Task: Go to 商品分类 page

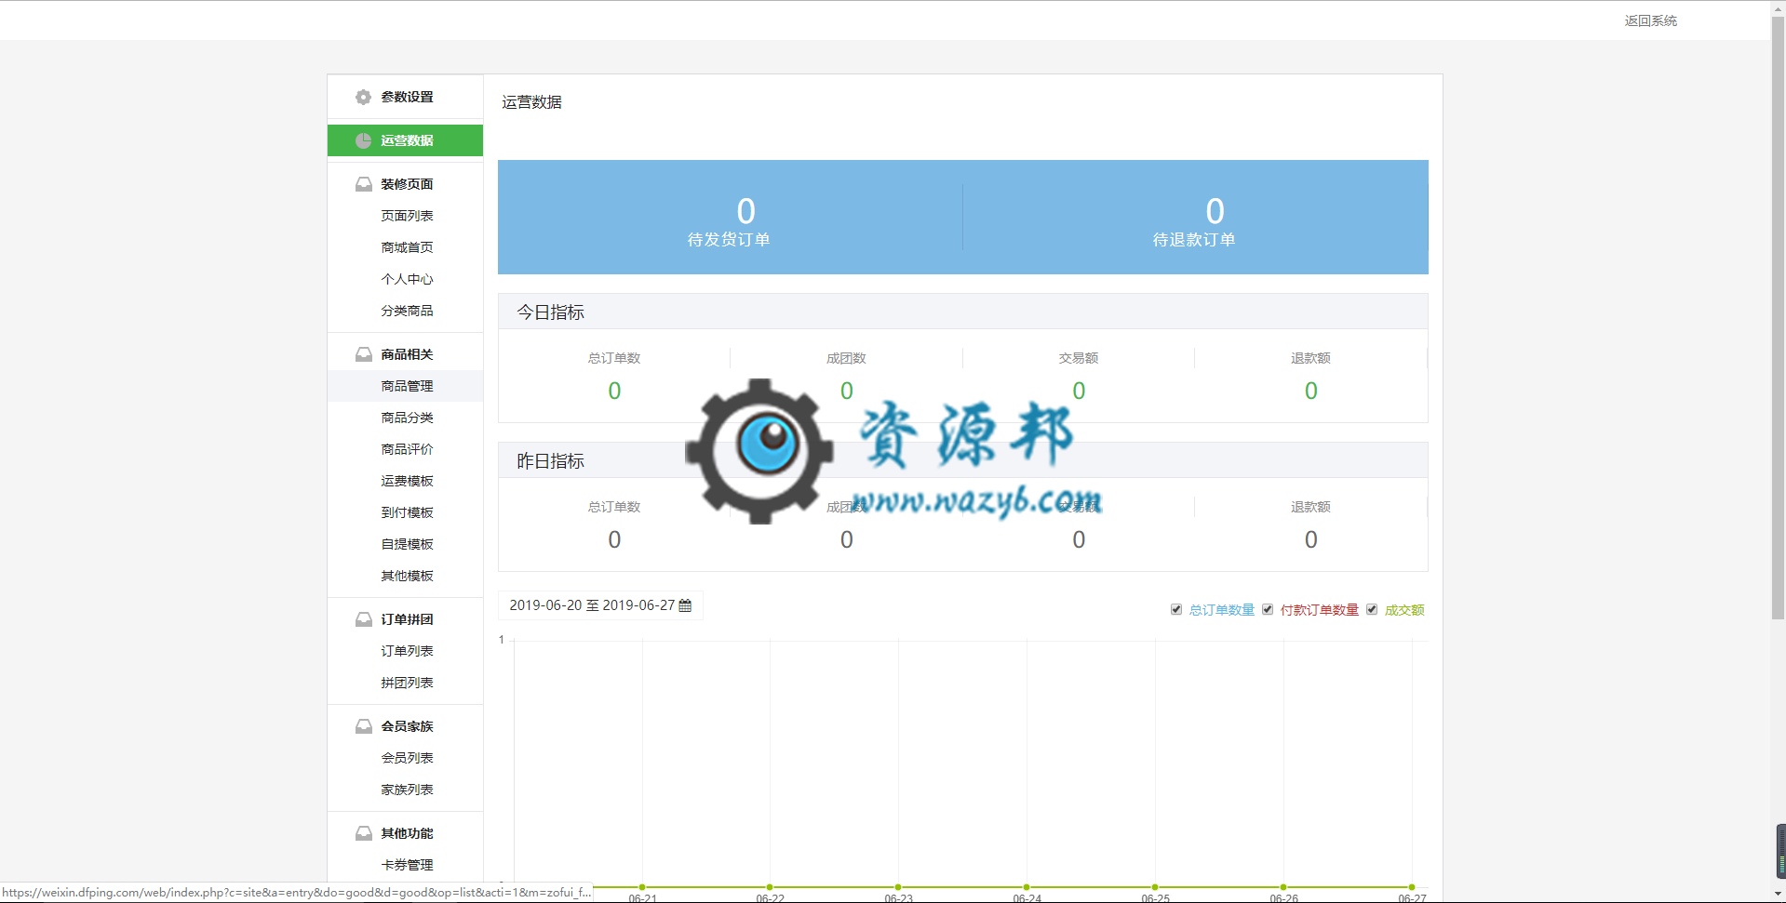Action: tap(407, 418)
